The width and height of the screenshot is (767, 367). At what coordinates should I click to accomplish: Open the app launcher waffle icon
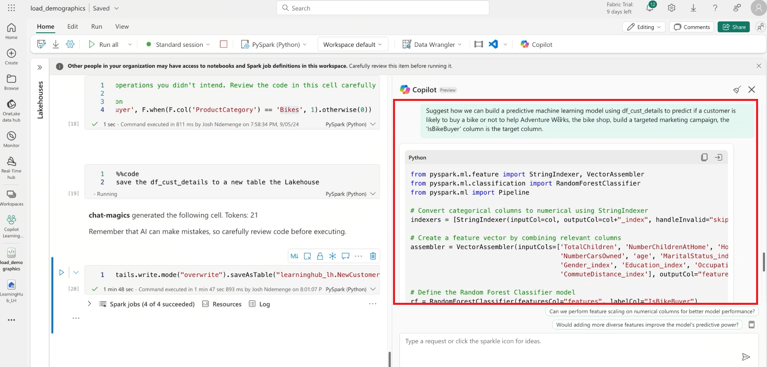11,8
